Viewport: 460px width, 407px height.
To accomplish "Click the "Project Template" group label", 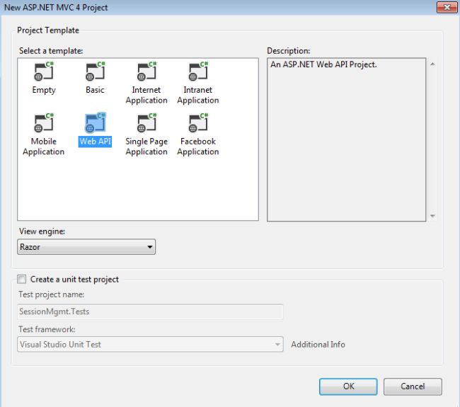I will click(48, 30).
